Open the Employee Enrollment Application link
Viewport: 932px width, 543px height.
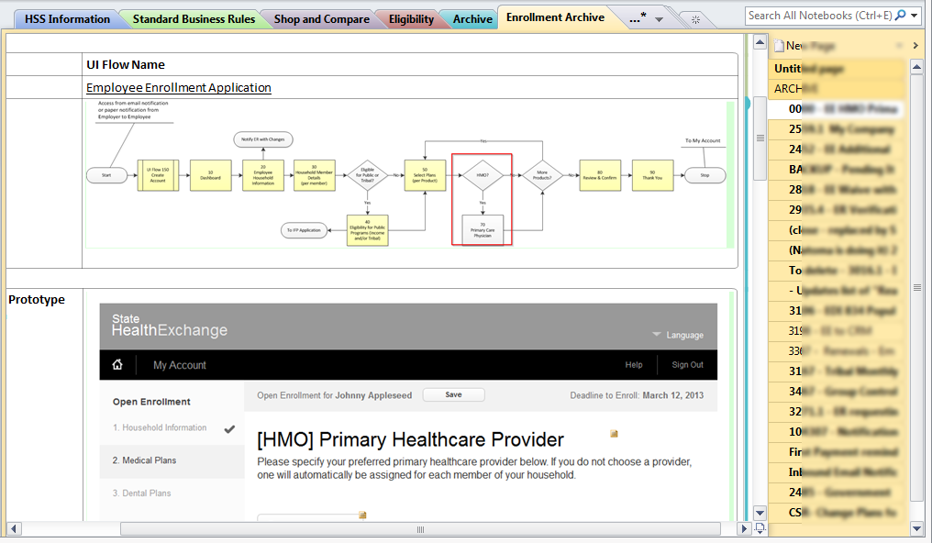pyautogui.click(x=178, y=87)
